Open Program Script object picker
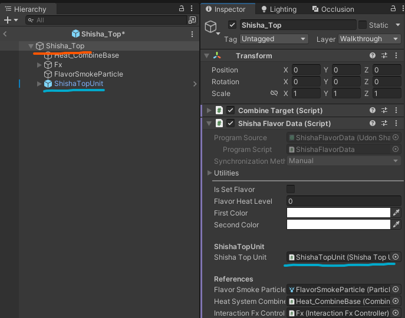Screen dimensions: 405x318 [x=396, y=149]
